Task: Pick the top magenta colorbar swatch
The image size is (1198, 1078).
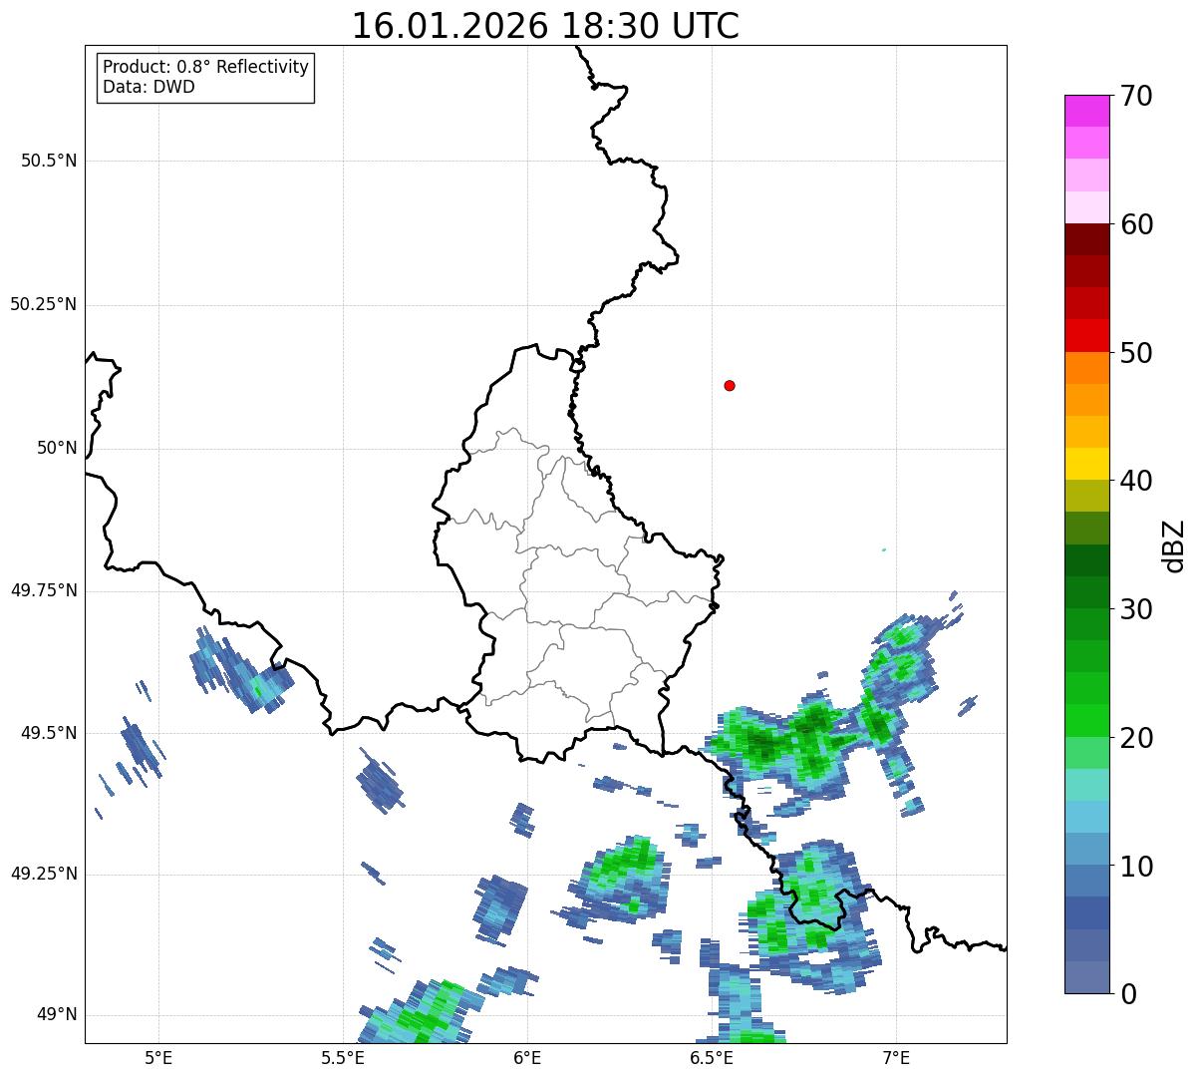Action: click(x=1086, y=111)
